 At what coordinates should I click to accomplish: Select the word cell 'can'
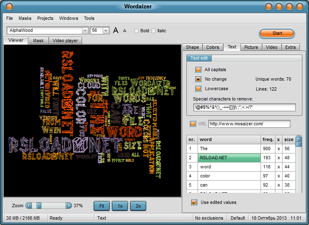pos(229,185)
